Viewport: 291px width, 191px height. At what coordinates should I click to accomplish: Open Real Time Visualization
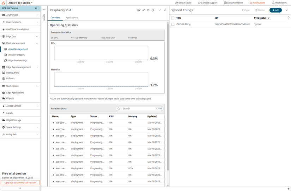tap(18, 30)
